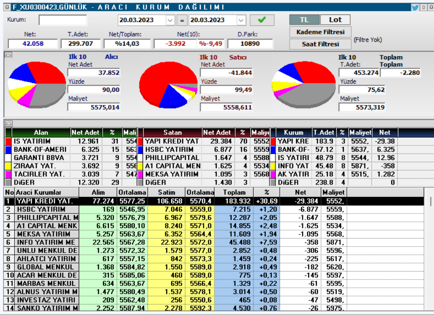Select the YAPI KREDI YAT. row

[x=213, y=201]
